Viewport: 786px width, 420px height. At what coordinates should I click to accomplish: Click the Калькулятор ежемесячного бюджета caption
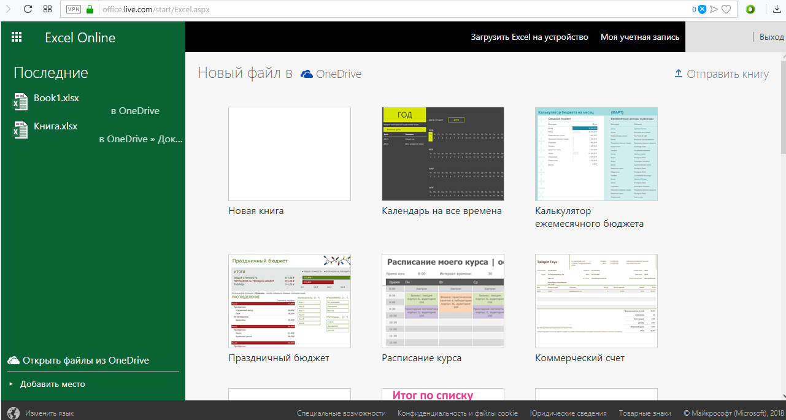click(x=590, y=217)
